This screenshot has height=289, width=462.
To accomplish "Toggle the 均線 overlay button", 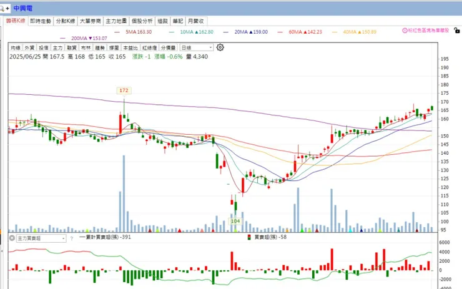I will (16, 47).
